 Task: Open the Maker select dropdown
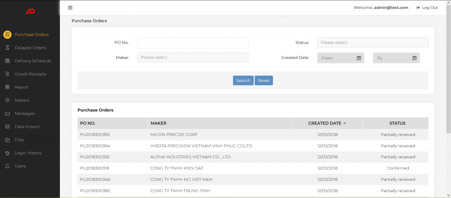[x=193, y=58]
